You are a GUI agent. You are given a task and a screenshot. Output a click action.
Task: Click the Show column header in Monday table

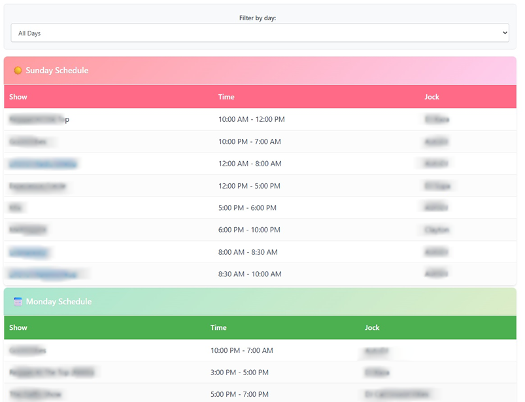coord(18,327)
